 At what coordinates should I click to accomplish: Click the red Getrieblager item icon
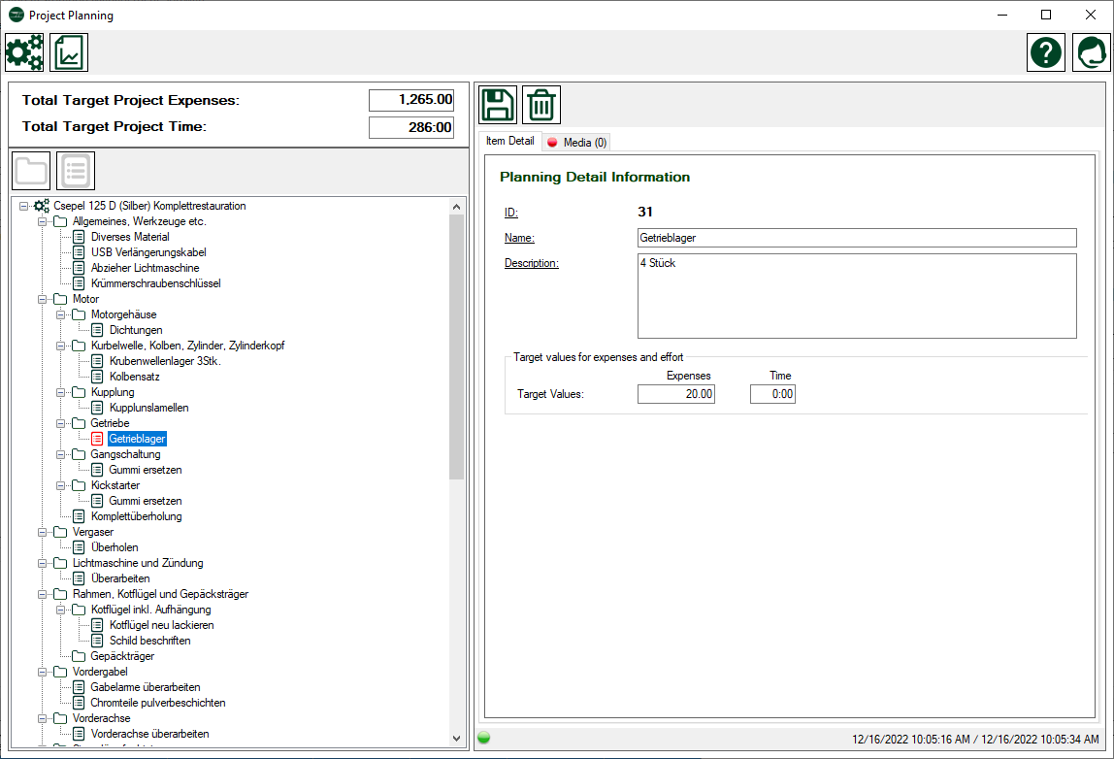[97, 440]
